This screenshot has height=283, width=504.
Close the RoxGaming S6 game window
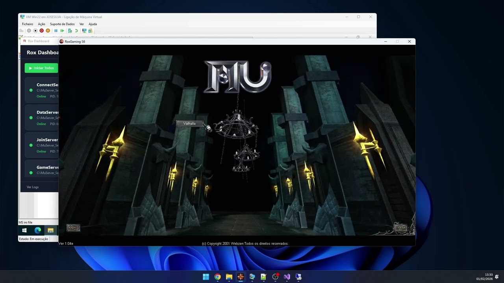[409, 41]
